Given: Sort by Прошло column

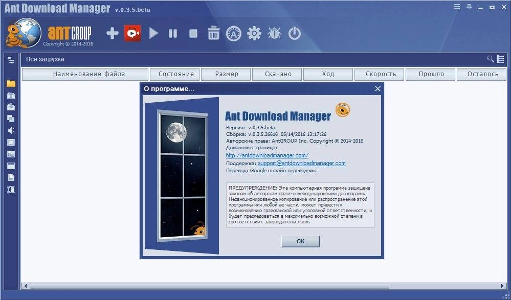Looking at the screenshot, I should pos(431,74).
